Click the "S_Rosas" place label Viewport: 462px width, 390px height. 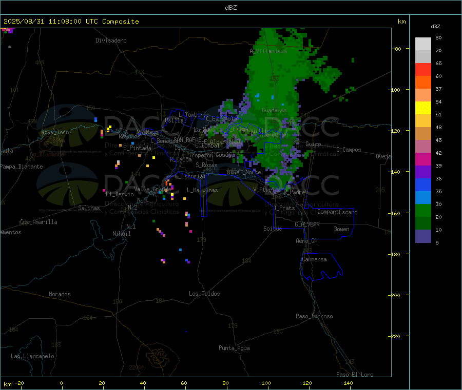[x=206, y=166]
